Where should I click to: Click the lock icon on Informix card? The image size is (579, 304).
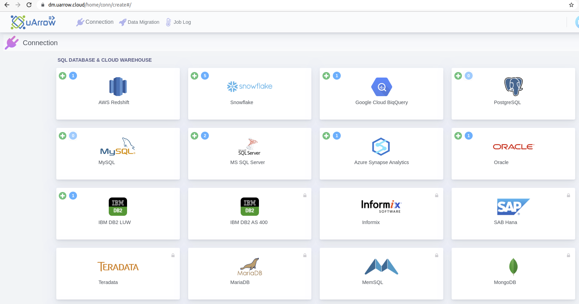[437, 195]
